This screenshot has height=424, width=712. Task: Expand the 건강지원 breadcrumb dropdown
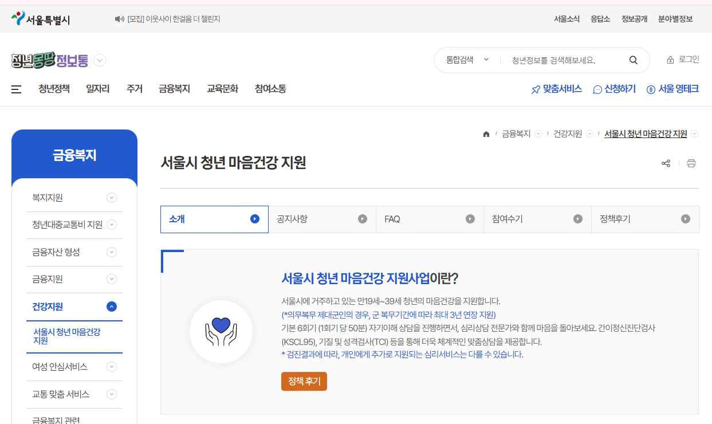coord(589,134)
